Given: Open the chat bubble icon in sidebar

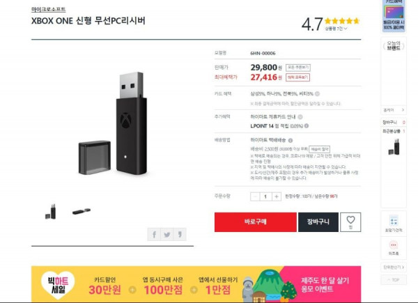Looking at the screenshot, I should 394,245.
